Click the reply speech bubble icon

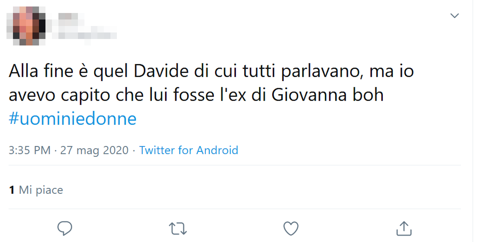click(x=65, y=229)
